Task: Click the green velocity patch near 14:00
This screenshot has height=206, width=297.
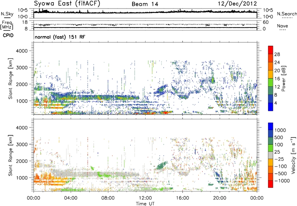Action: tap(161, 165)
